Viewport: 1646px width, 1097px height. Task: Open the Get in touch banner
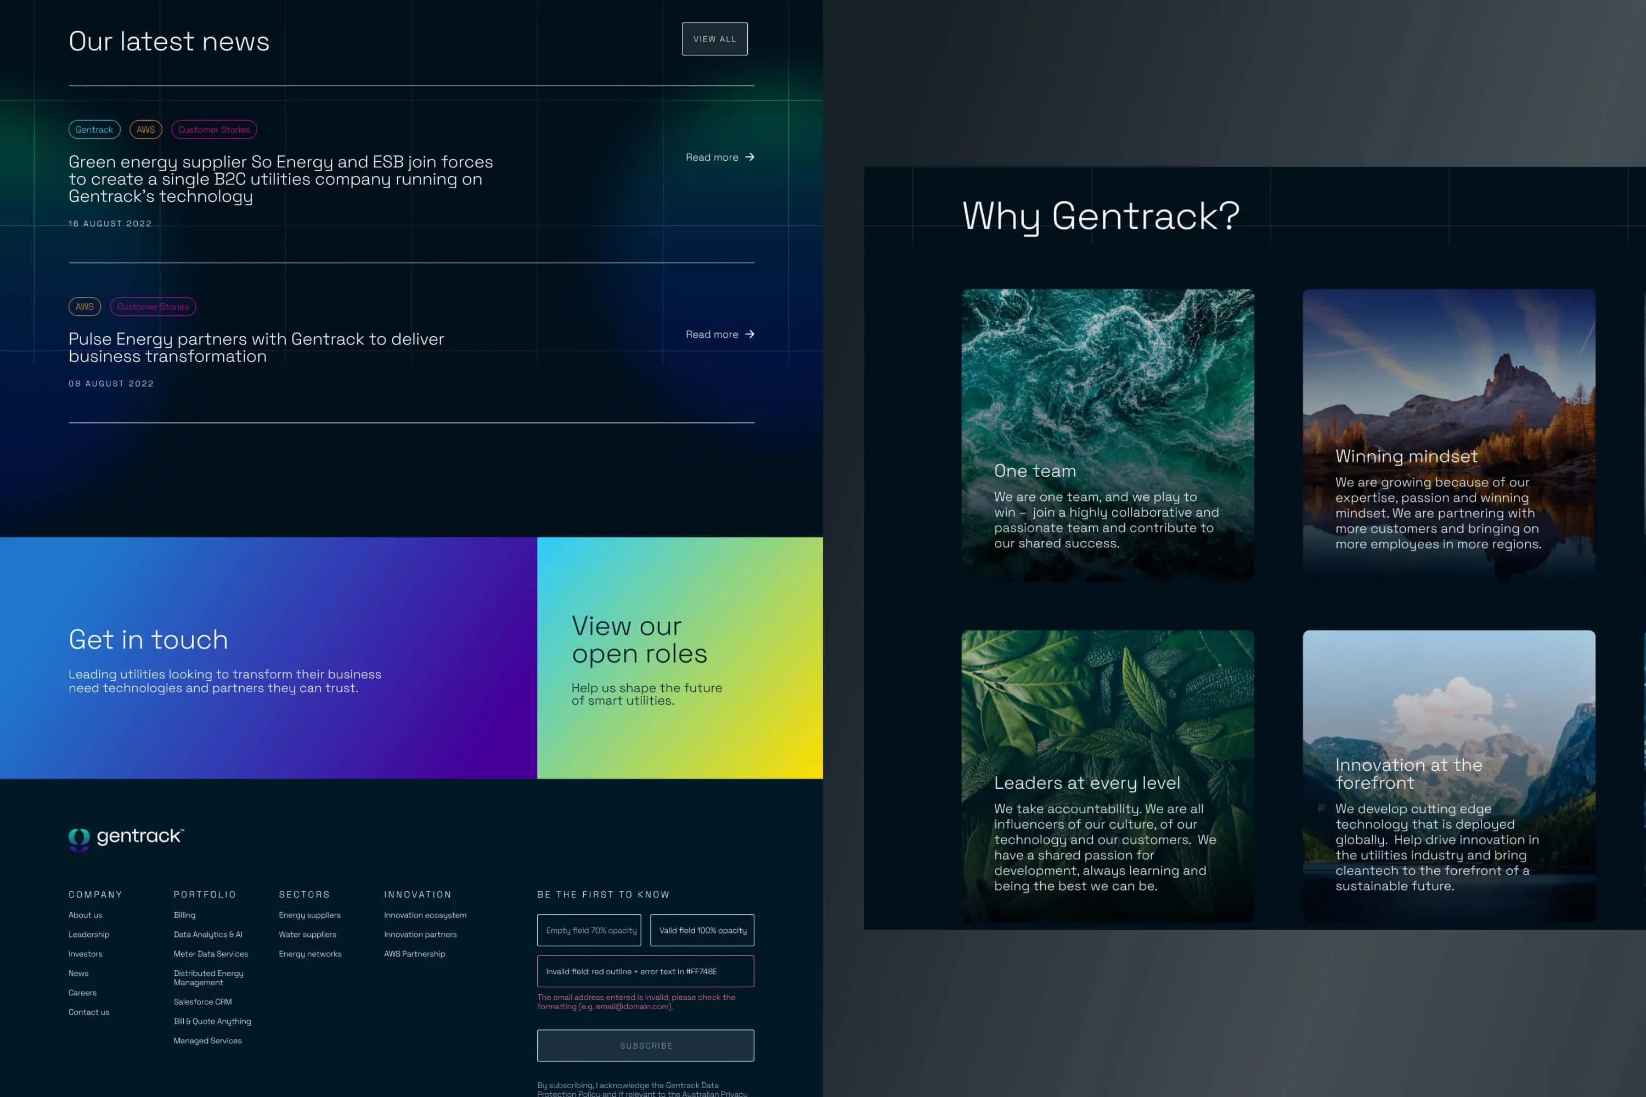click(268, 658)
